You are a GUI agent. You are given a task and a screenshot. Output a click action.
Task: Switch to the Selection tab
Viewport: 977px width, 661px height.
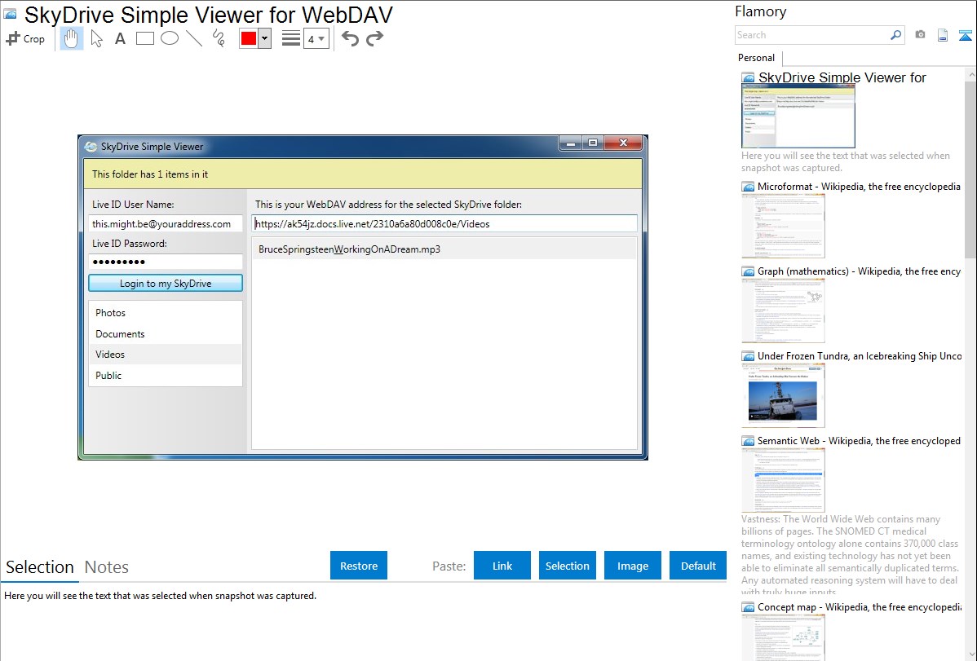coord(40,567)
